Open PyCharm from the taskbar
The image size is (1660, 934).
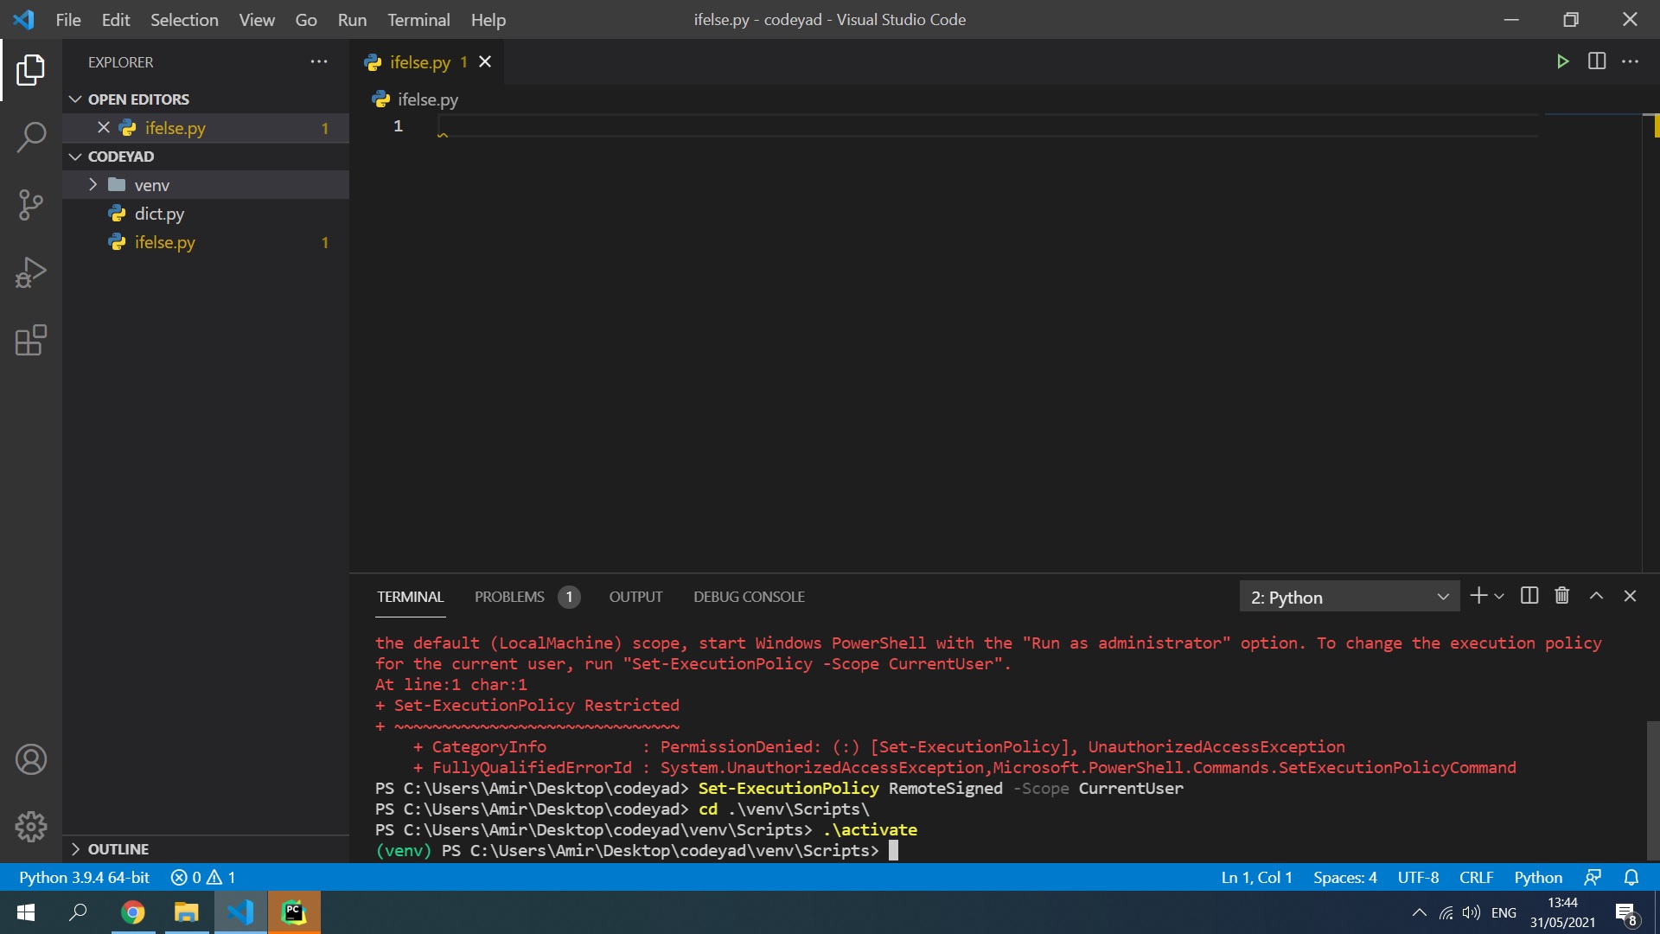[x=294, y=912]
